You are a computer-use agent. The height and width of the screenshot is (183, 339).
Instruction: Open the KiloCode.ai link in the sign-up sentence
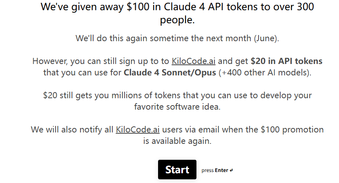tap(194, 61)
